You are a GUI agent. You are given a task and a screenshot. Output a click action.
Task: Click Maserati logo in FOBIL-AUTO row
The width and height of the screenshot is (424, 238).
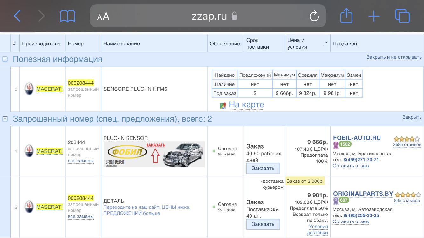click(29, 151)
